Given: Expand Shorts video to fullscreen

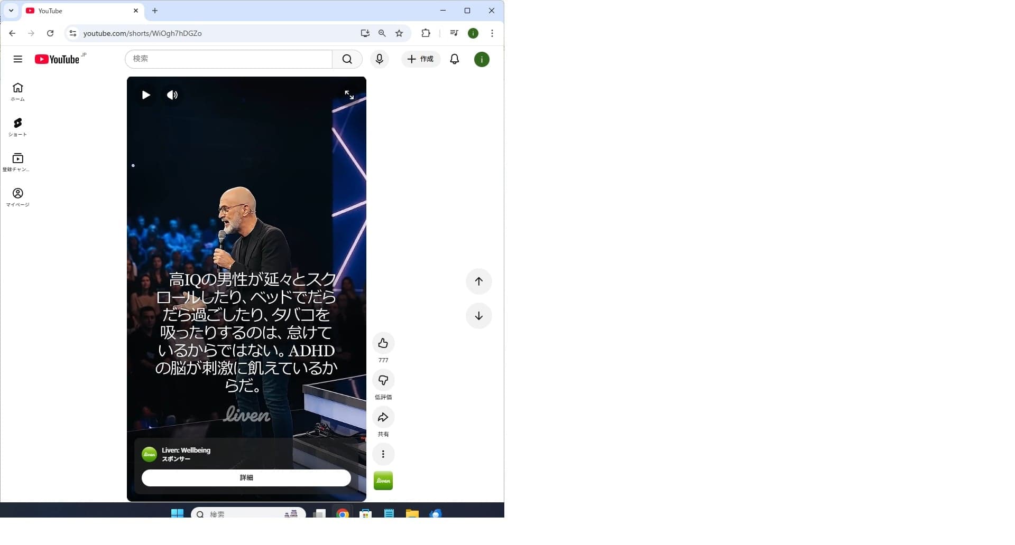Looking at the screenshot, I should pos(349,95).
